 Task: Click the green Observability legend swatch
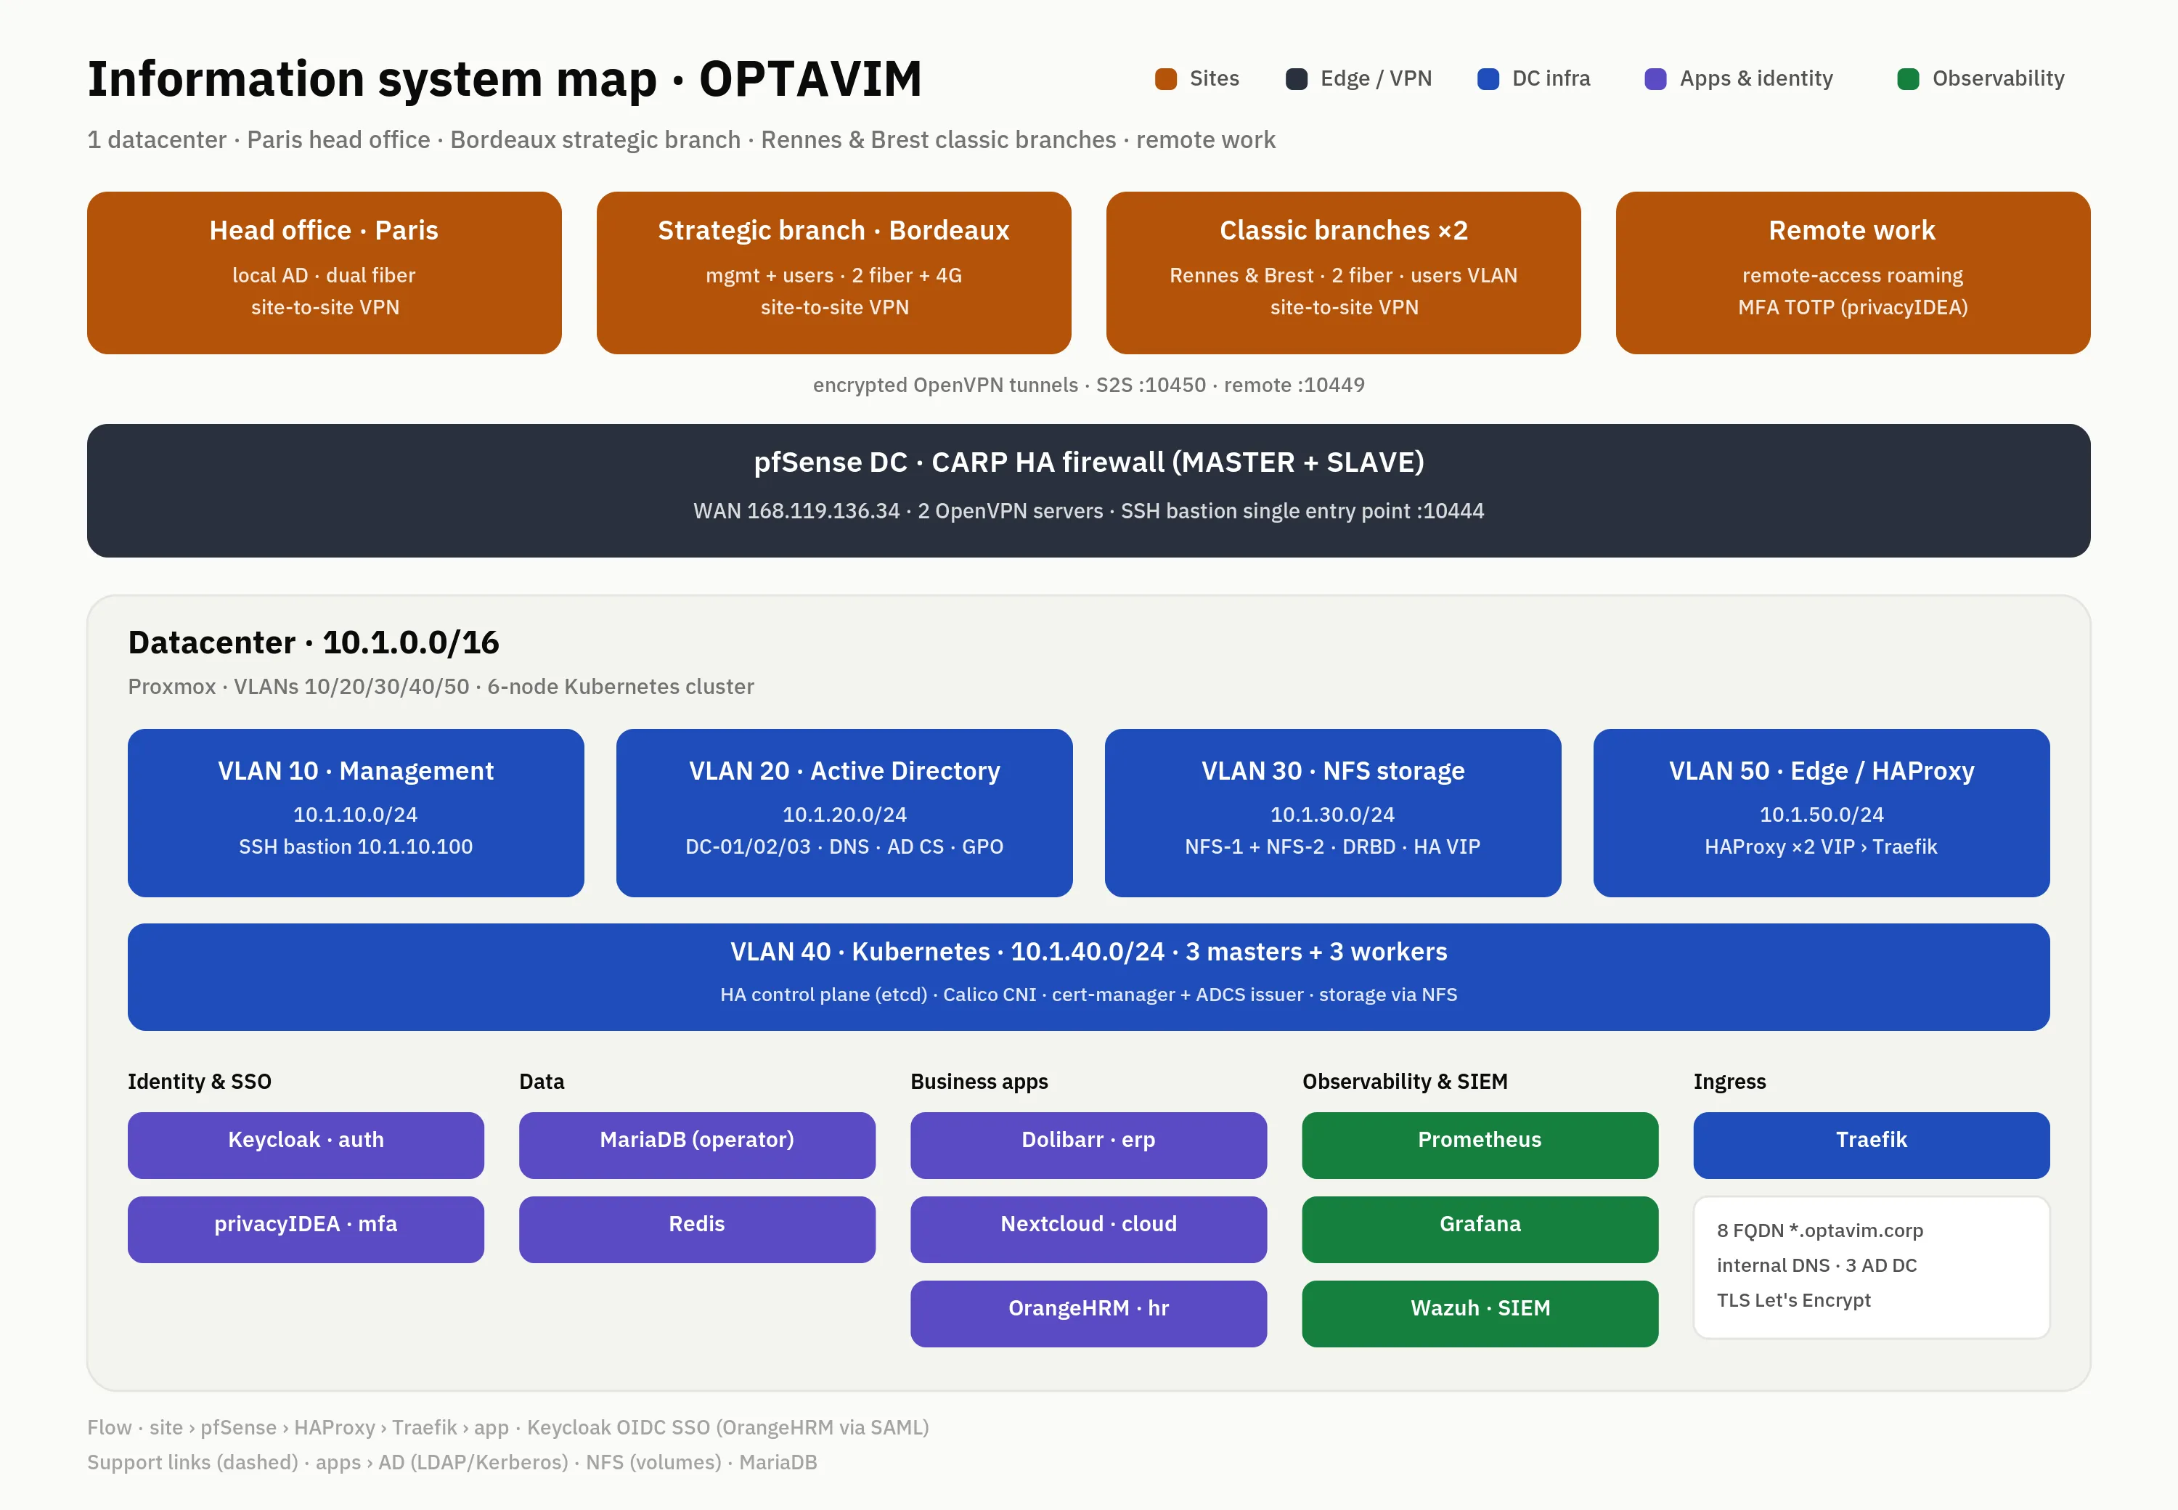click(1909, 78)
